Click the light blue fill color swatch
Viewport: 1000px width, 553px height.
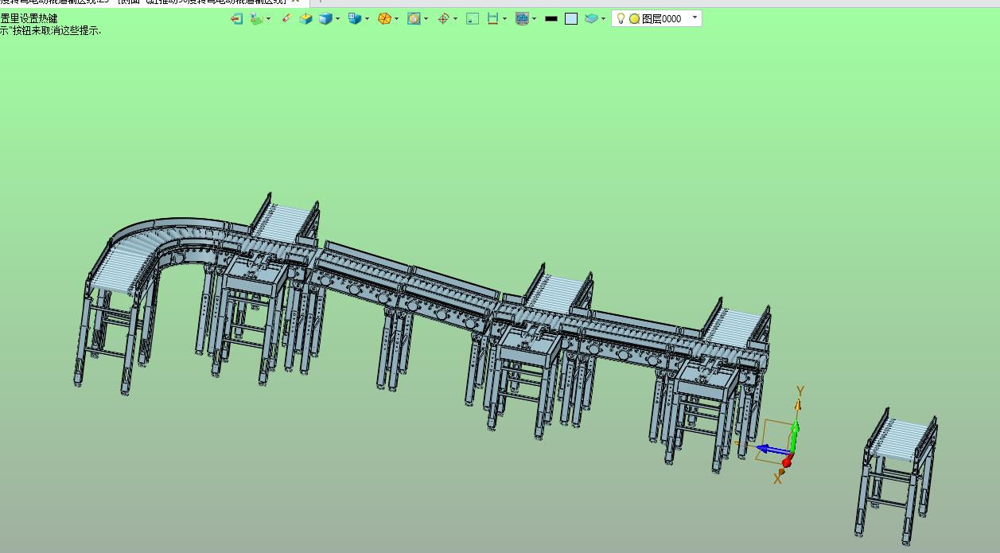pyautogui.click(x=571, y=18)
